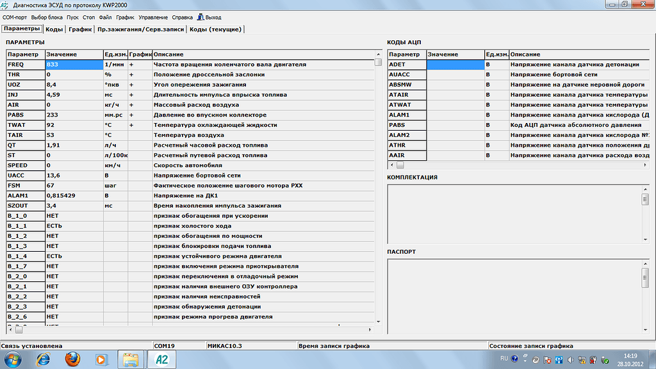
Task: Switch to the Пр.зажигания/Серв.записи tab
Action: (140, 29)
